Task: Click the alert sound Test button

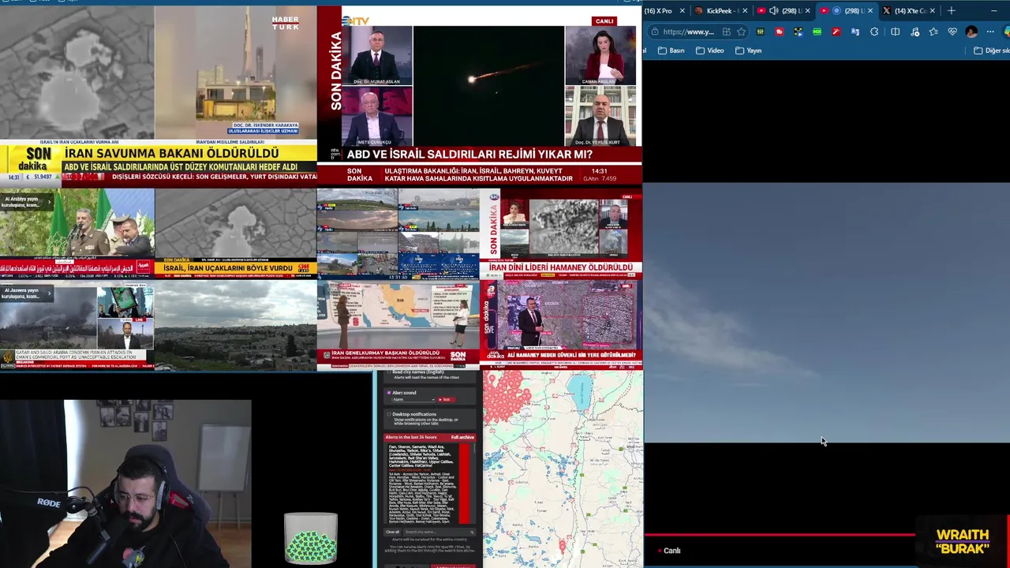Action: pyautogui.click(x=447, y=399)
